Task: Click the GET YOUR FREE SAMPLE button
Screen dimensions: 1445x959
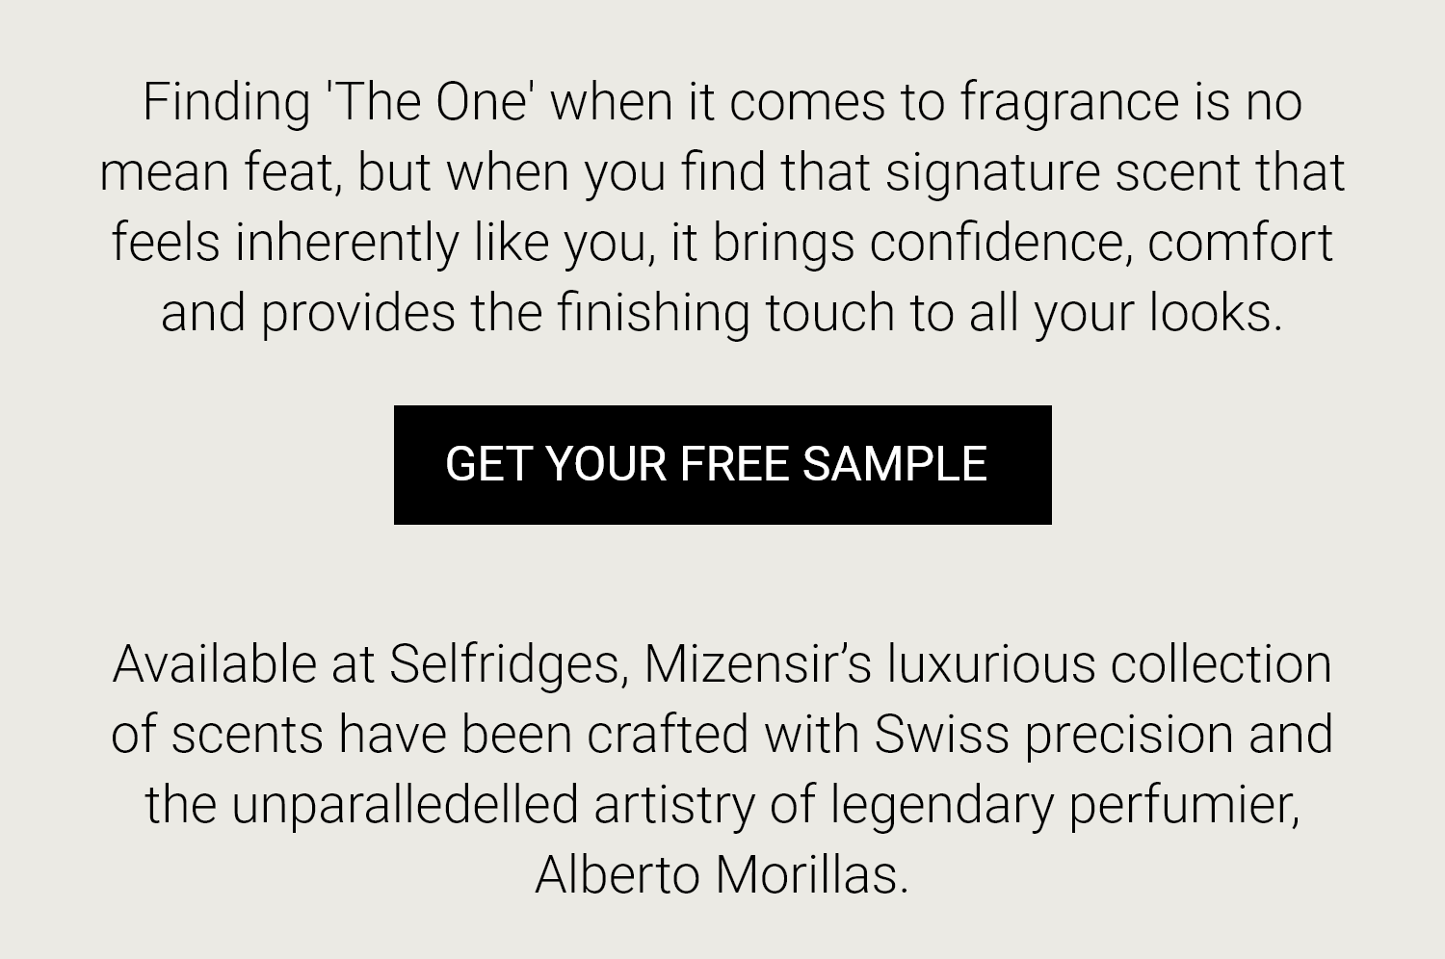Action: coord(722,465)
